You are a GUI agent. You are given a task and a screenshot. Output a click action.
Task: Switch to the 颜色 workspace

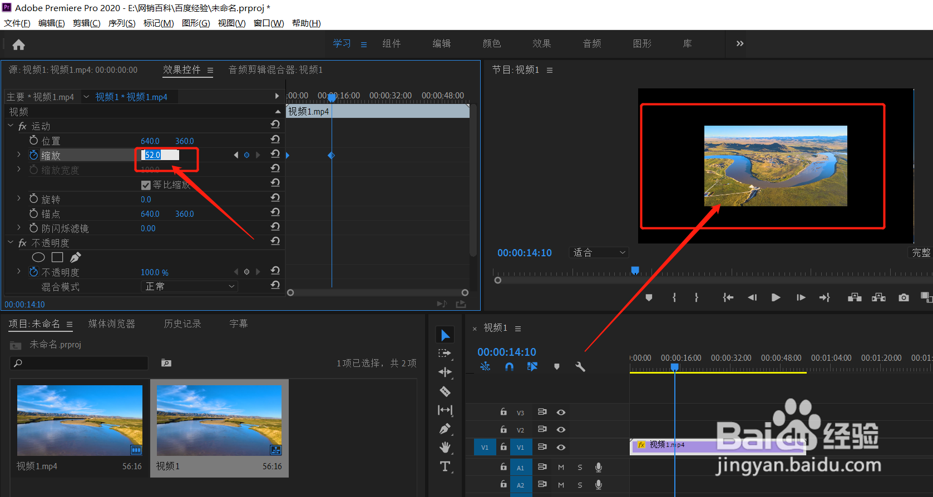click(492, 43)
